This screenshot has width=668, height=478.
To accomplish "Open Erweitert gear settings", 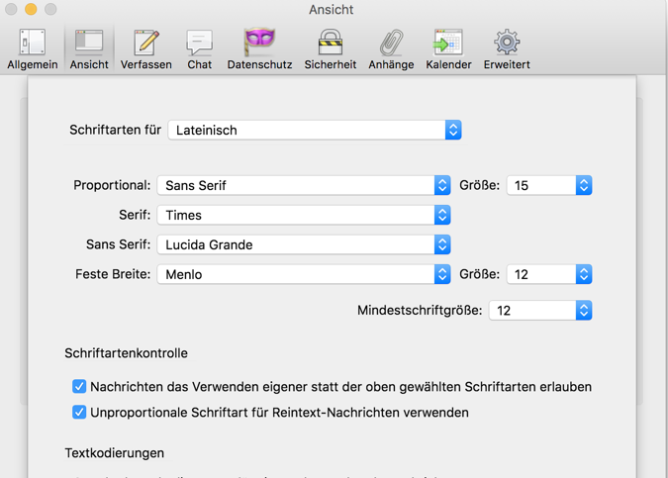I will point(507,48).
